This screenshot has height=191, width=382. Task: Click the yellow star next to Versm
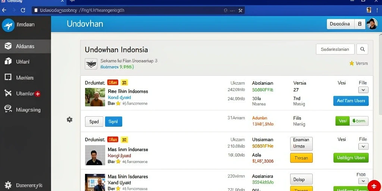pyautogui.click(x=351, y=63)
